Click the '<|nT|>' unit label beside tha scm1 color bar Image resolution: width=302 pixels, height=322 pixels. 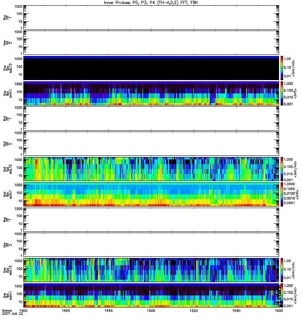pyautogui.click(x=295, y=93)
